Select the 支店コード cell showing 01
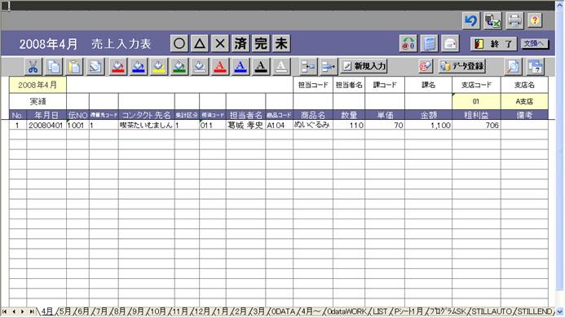The height and width of the screenshot is (318, 565). (476, 101)
